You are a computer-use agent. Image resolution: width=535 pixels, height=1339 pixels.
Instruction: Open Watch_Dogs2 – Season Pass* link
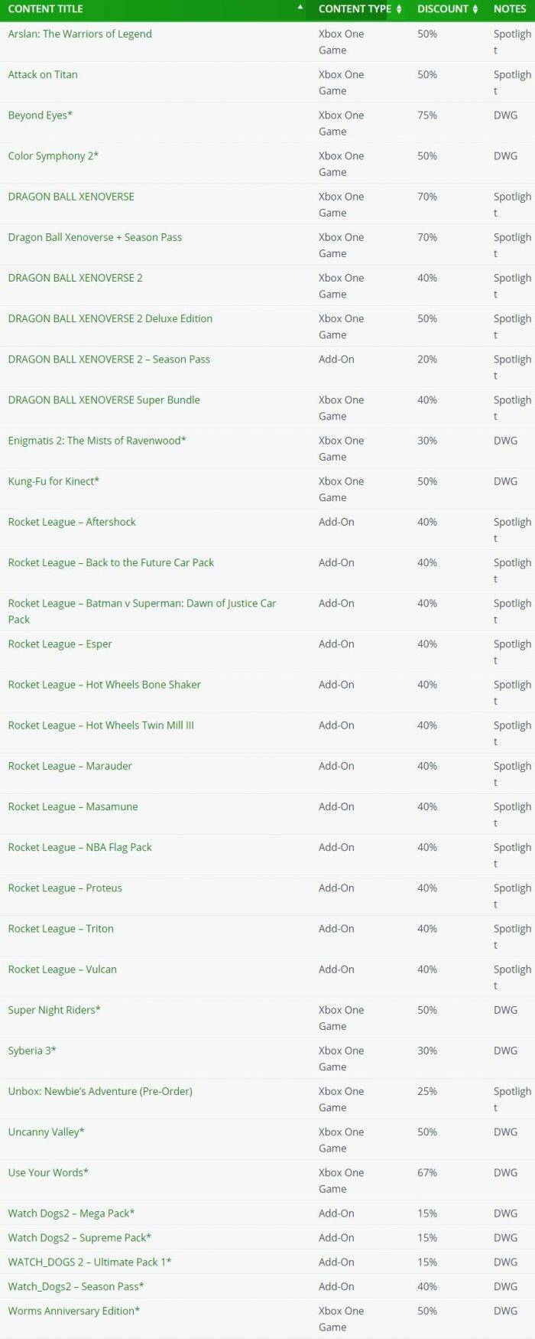(76, 1286)
